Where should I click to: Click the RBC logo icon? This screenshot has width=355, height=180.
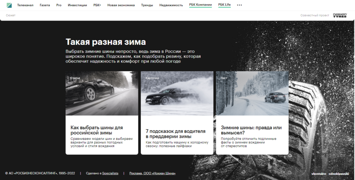(x=9, y=5)
